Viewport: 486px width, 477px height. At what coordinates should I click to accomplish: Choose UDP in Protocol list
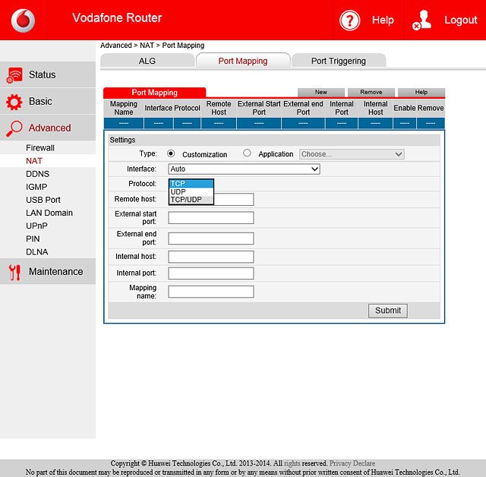click(191, 191)
